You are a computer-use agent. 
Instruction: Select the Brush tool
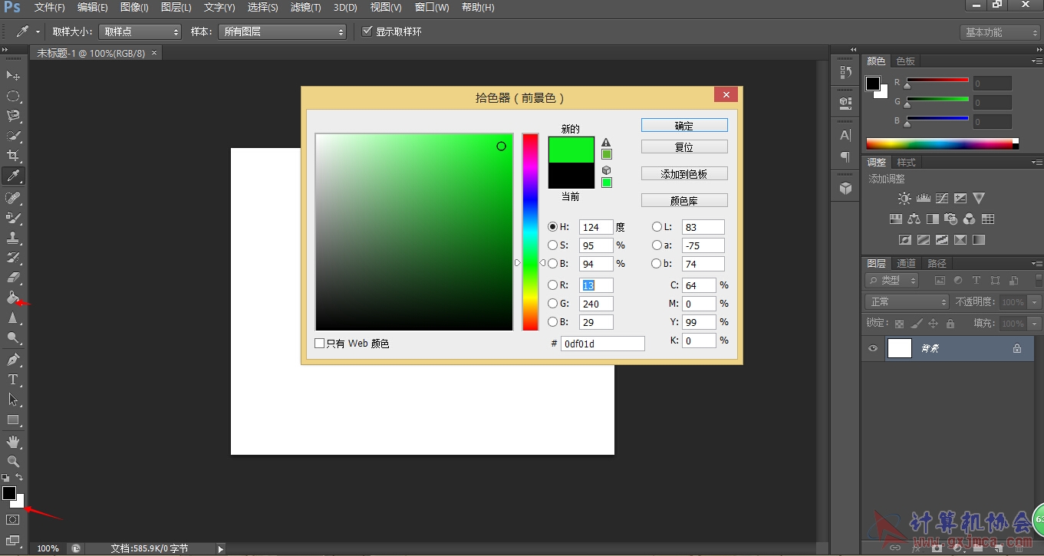[13, 218]
